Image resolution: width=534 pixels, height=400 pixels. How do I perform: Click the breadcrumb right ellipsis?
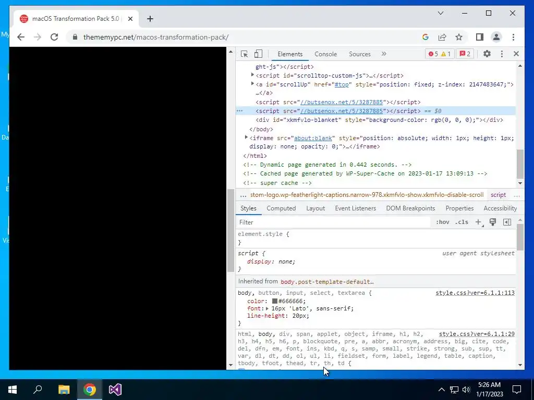point(517,195)
